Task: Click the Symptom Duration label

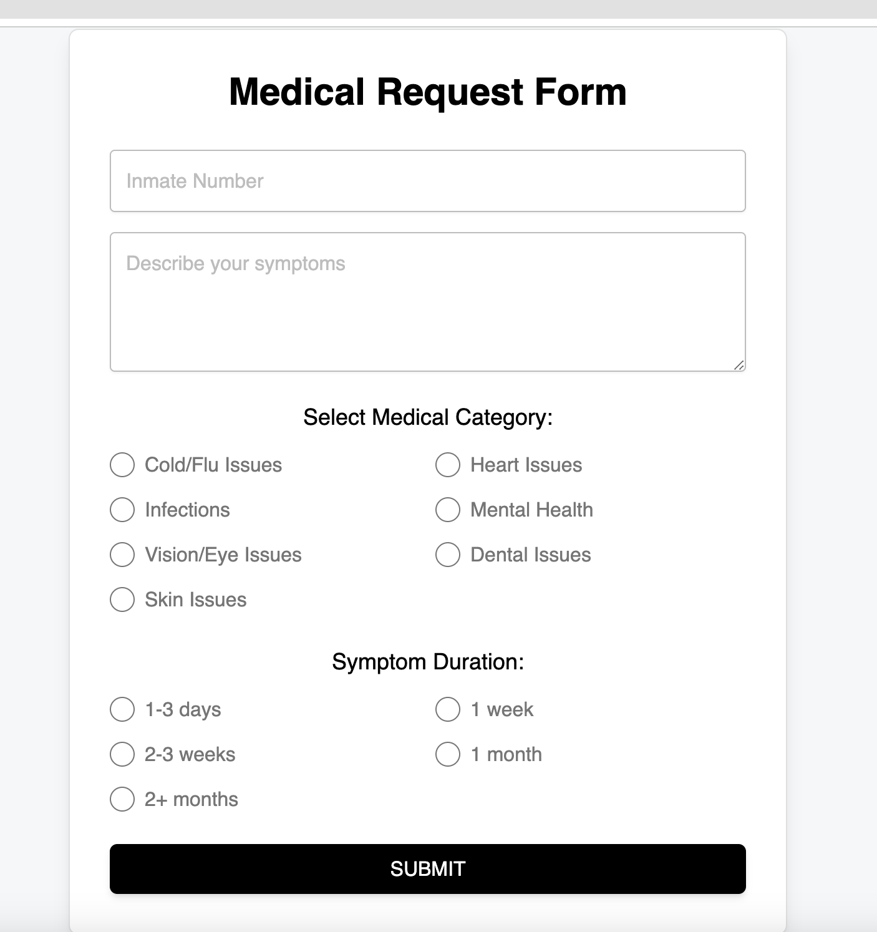Action: 428,662
